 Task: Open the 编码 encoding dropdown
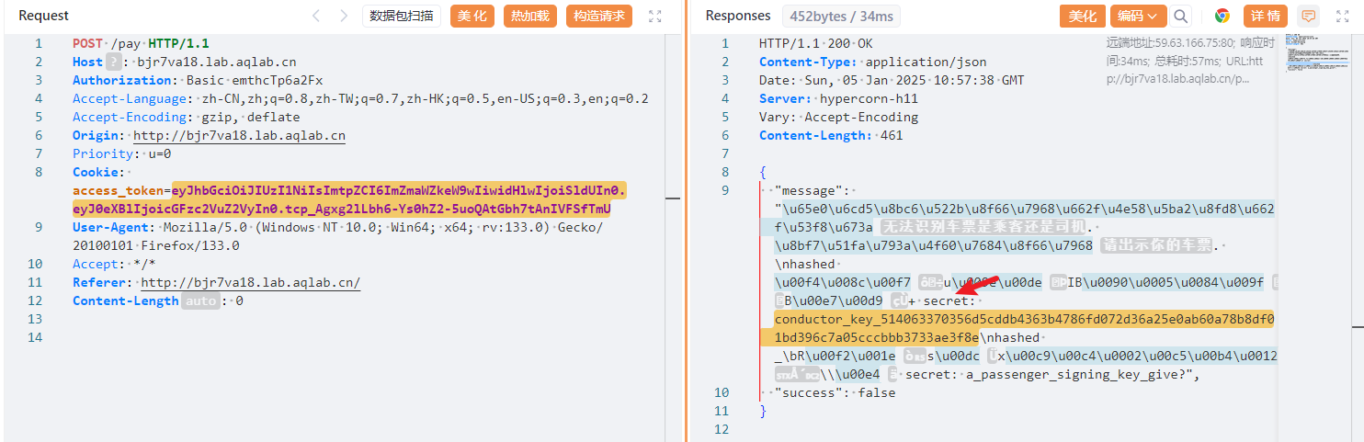coord(1138,16)
